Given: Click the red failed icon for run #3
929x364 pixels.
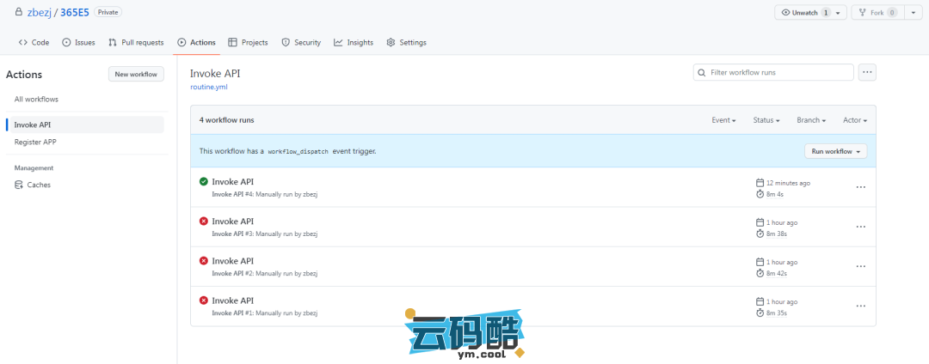Looking at the screenshot, I should 203,221.
